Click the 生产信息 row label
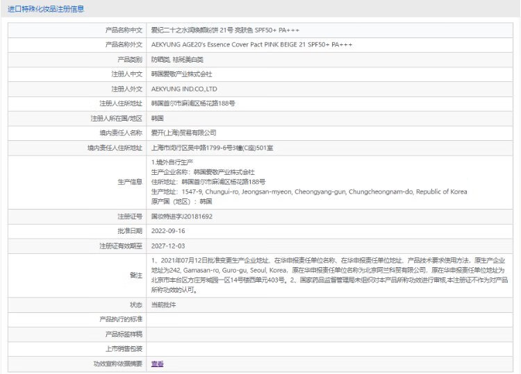This screenshot has height=374, width=521. [x=130, y=182]
